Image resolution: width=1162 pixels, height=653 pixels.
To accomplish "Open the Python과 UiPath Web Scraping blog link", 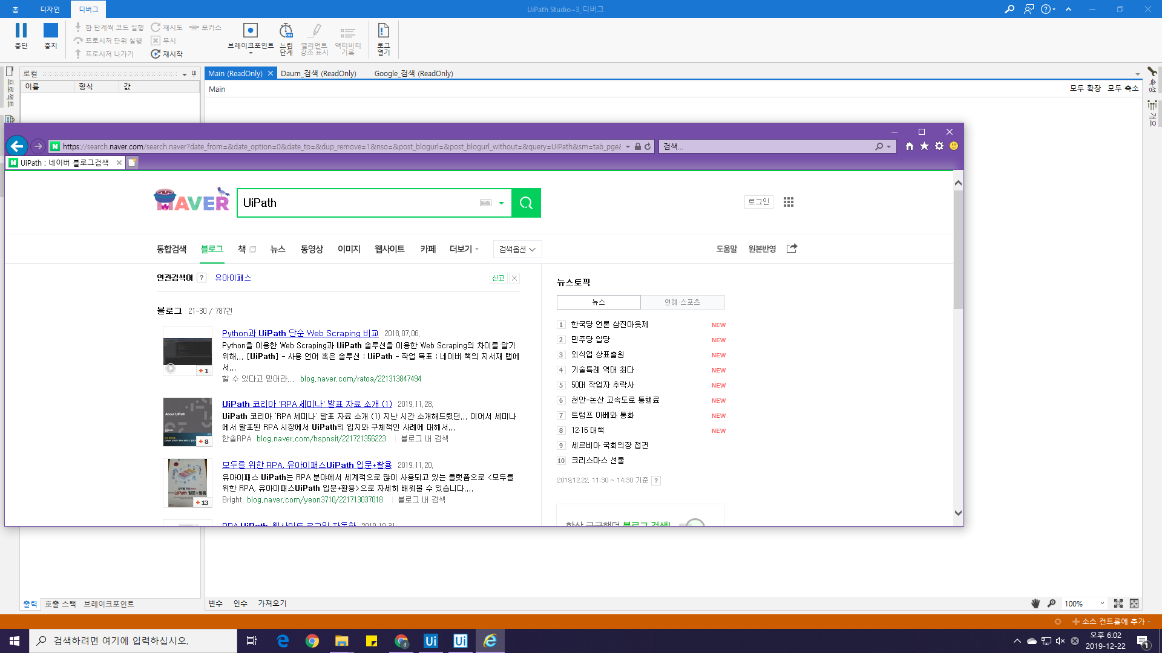I will (300, 333).
